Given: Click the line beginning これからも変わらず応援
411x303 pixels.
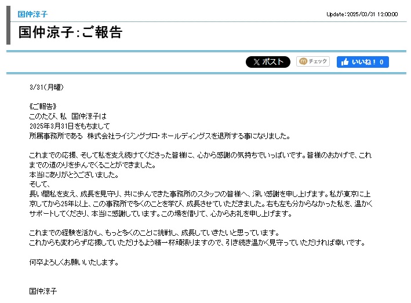Looking at the screenshot, I should pyautogui.click(x=197, y=243).
